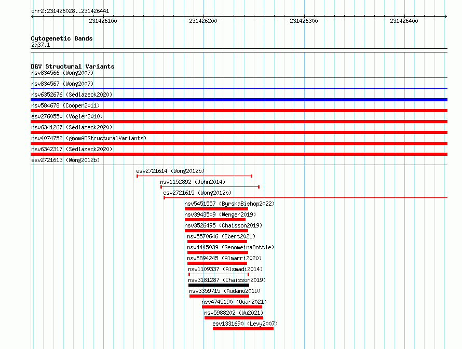This screenshot has width=462, height=349.
Task: Open nsv4445039 (GenomeinaBottle) label
Action: 230,247
